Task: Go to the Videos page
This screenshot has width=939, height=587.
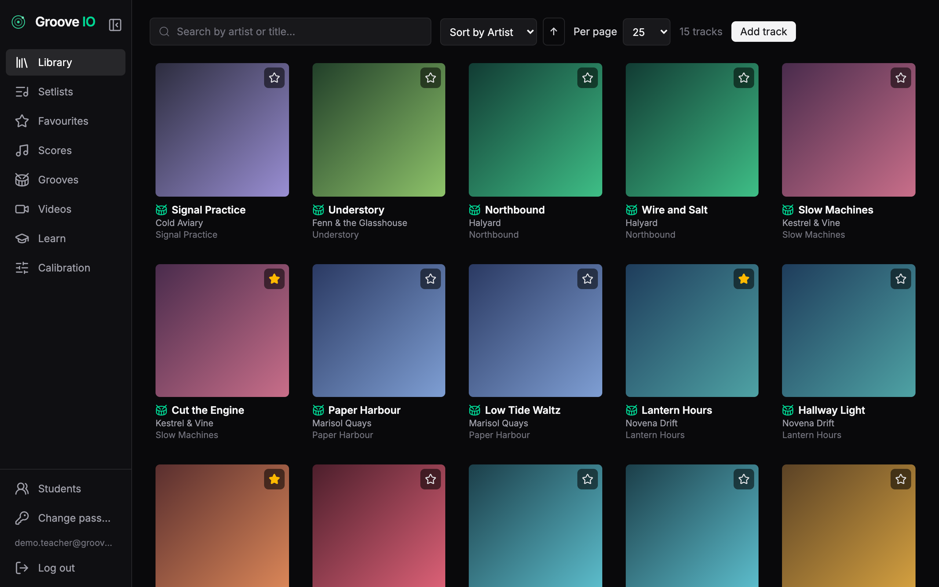Action: pyautogui.click(x=66, y=209)
